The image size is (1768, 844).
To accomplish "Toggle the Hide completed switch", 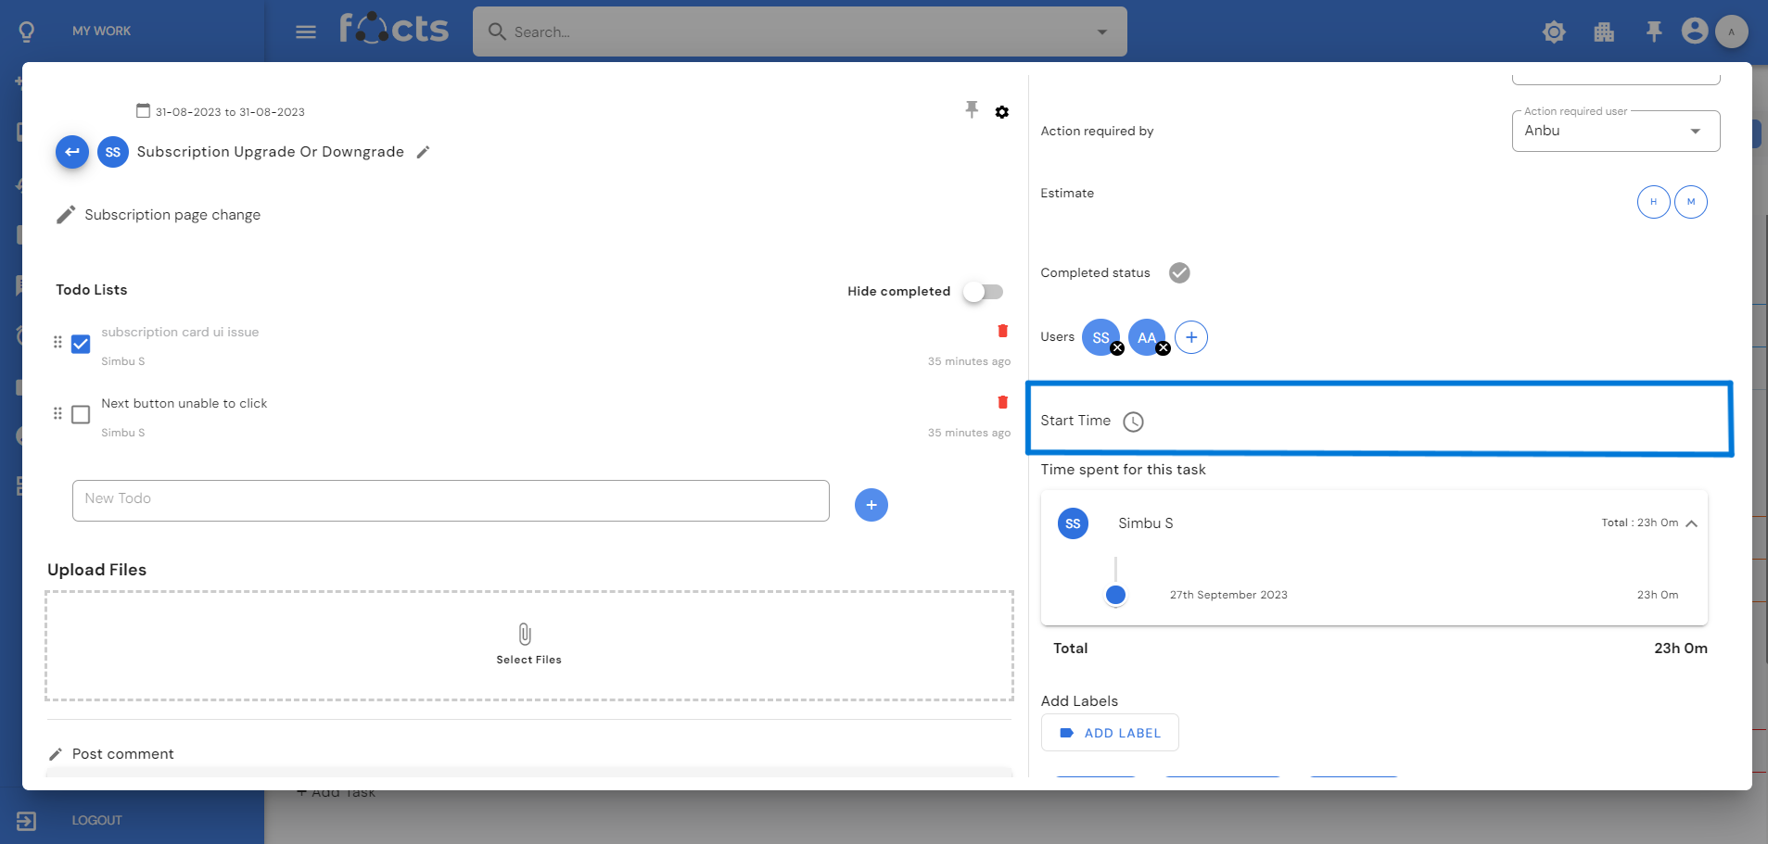I will tap(983, 292).
